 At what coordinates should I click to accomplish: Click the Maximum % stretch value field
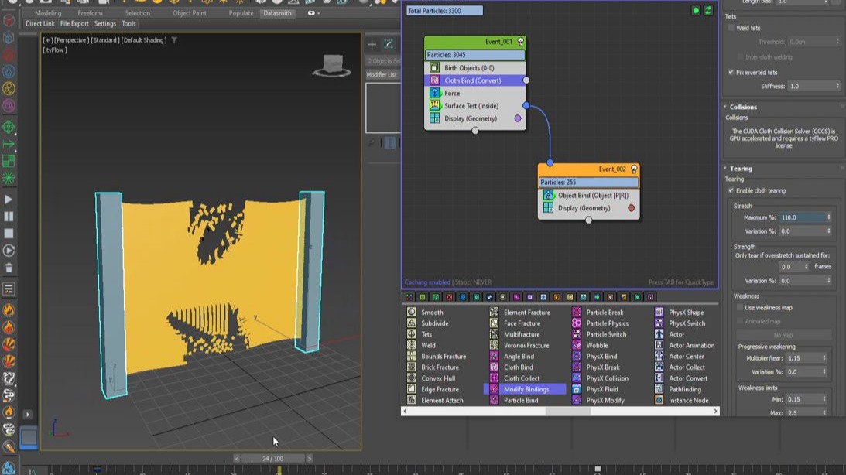(x=803, y=217)
